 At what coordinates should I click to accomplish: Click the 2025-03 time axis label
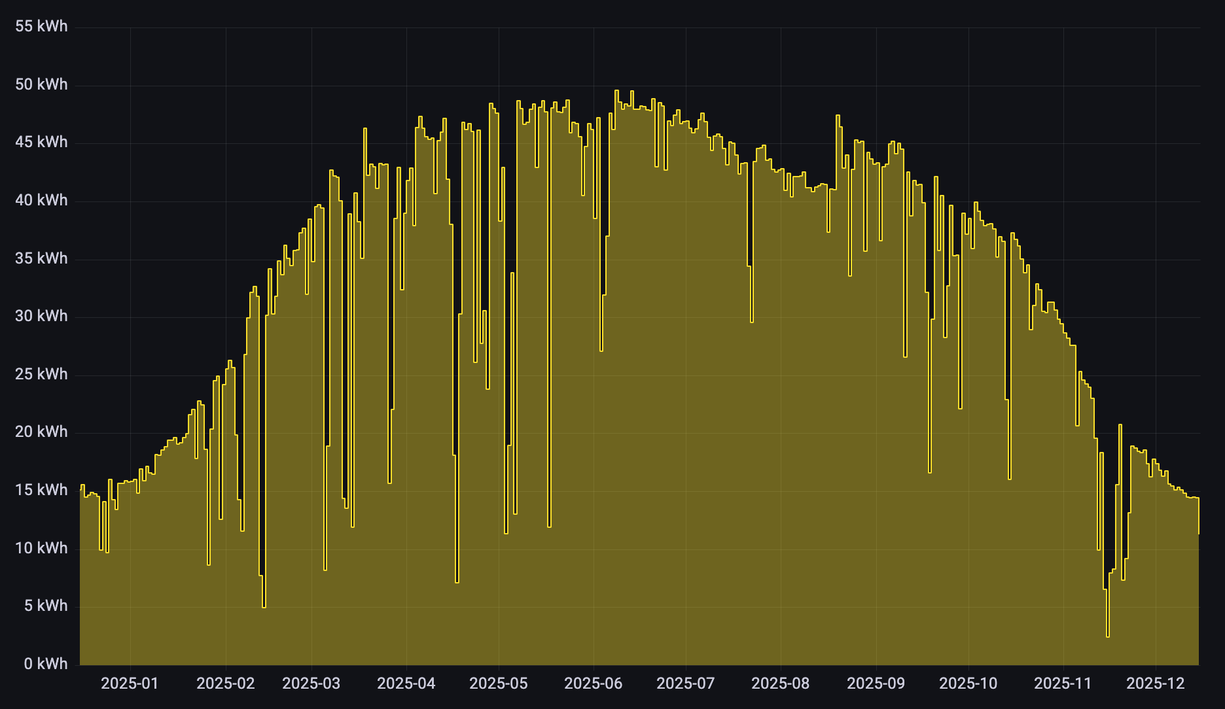(311, 683)
